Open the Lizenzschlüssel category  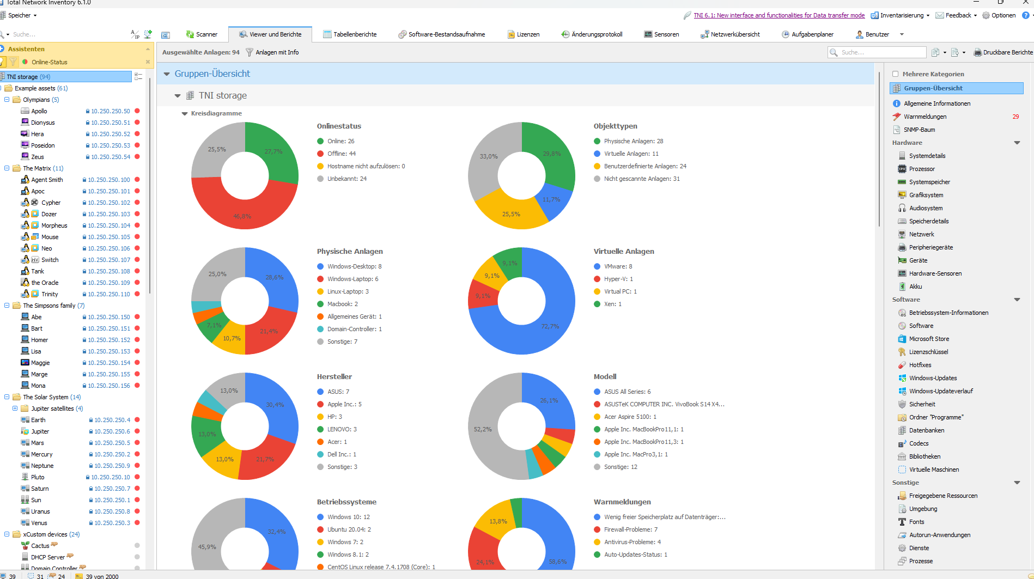coord(928,352)
